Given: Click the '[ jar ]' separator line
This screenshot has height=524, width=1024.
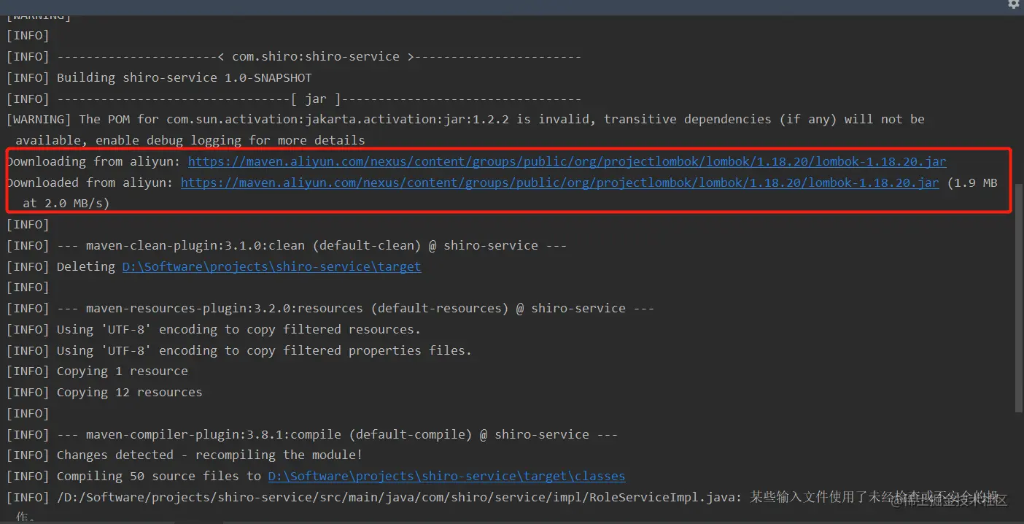Looking at the screenshot, I should (x=315, y=99).
